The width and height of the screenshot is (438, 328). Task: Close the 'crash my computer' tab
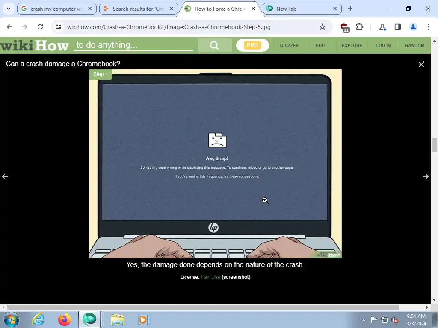90,9
